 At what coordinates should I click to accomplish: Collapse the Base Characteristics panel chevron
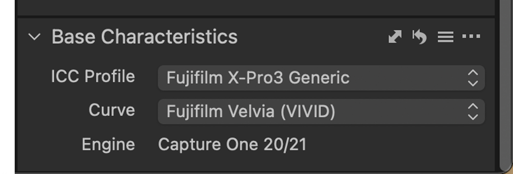pos(34,37)
